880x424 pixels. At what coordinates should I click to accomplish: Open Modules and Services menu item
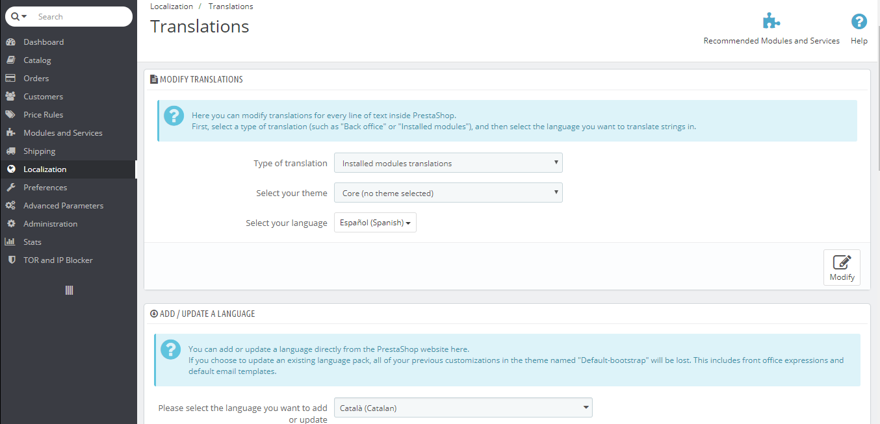click(x=63, y=133)
